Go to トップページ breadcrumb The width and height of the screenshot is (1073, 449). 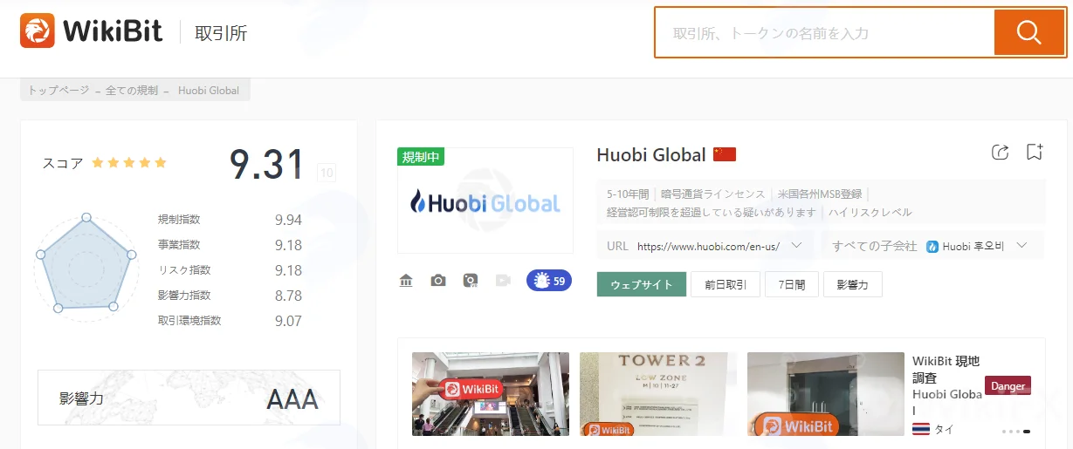[58, 91]
